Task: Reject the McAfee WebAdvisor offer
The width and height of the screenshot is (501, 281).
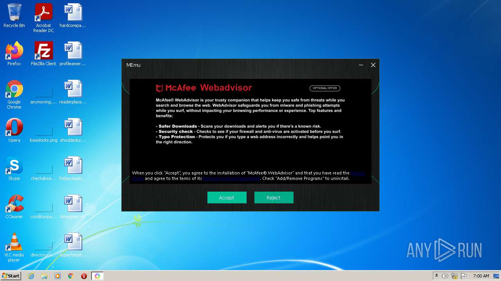Action: (274, 197)
